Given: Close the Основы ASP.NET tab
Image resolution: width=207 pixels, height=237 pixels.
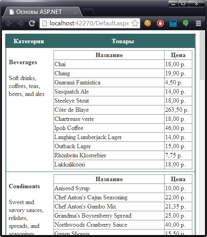Looking at the screenshot, I should pos(75,12).
